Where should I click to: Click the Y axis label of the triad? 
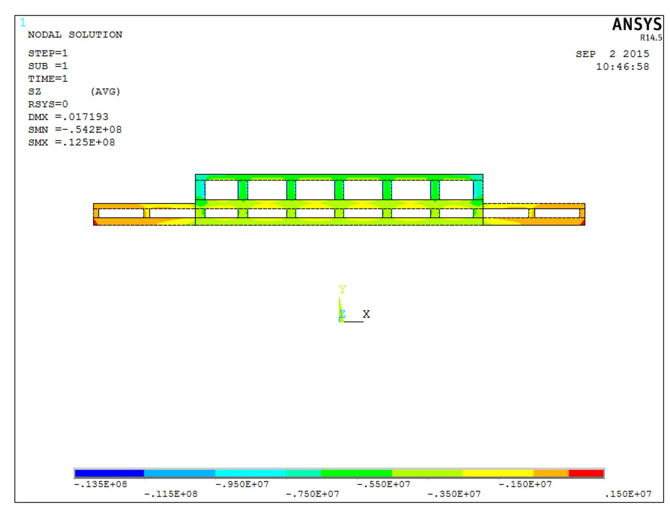point(342,289)
